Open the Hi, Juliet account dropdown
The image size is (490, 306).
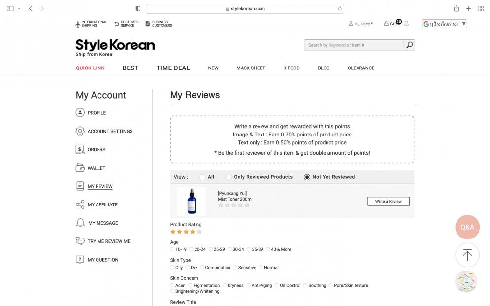point(361,24)
